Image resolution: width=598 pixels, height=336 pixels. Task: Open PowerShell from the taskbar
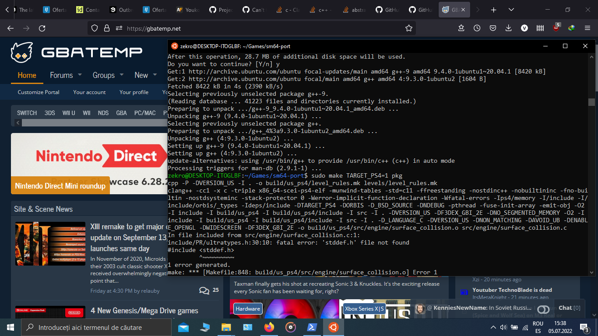312,327
